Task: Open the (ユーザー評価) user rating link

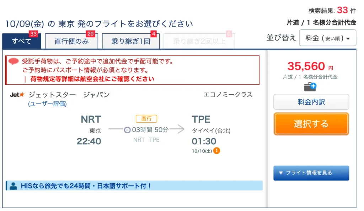Action: point(47,104)
